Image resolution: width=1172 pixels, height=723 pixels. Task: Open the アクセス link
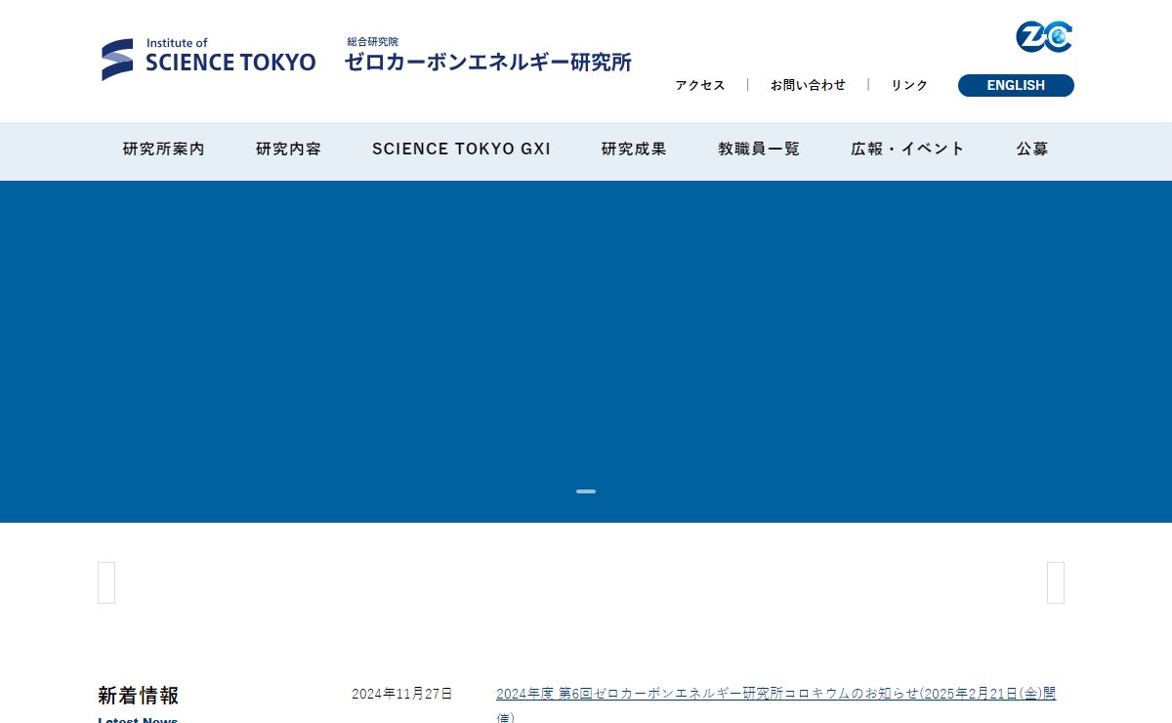(699, 85)
